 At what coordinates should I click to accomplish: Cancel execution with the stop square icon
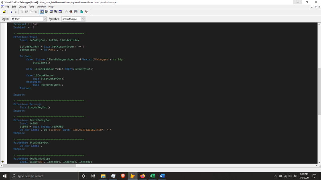16,12
